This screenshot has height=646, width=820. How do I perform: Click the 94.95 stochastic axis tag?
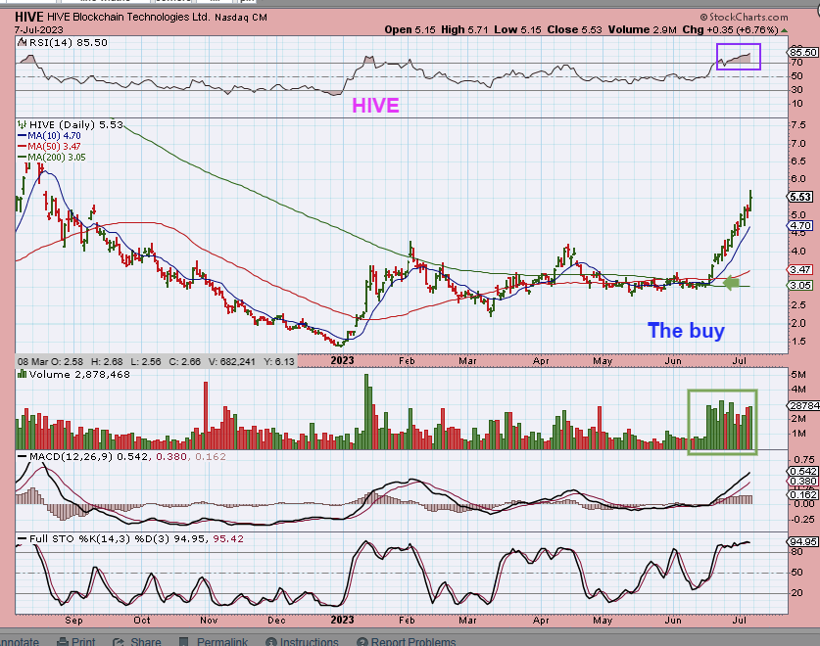(x=802, y=541)
